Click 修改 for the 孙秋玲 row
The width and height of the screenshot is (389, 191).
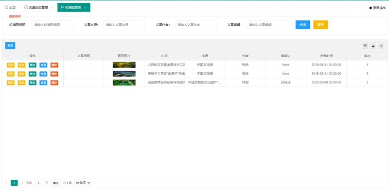click(x=33, y=82)
